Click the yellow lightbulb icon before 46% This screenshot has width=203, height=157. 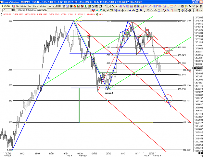(x=97, y=15)
